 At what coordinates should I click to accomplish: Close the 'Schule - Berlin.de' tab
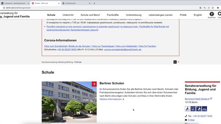[x=59, y=3]
